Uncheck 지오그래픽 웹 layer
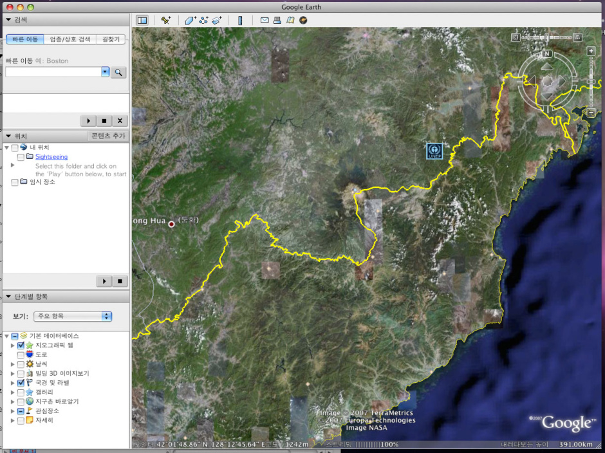Image resolution: width=605 pixels, height=453 pixels. click(x=21, y=346)
